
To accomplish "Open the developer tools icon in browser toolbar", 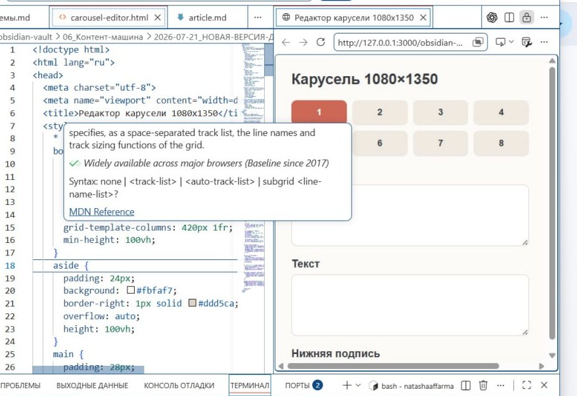I will click(x=526, y=43).
